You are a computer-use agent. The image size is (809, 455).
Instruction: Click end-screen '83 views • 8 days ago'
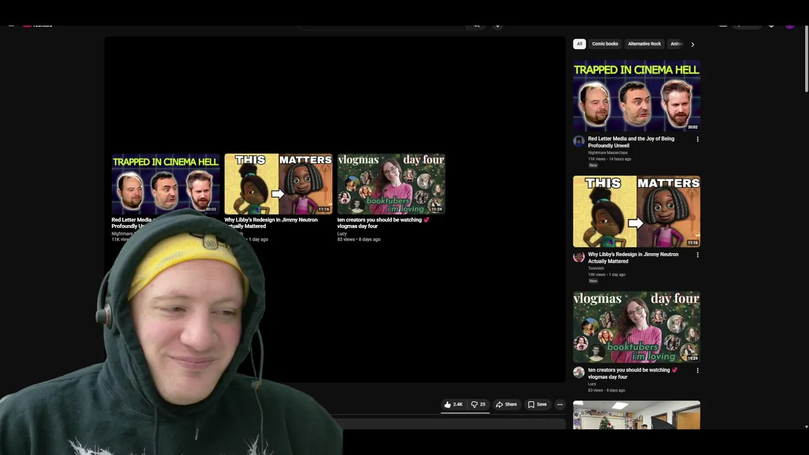click(x=358, y=239)
